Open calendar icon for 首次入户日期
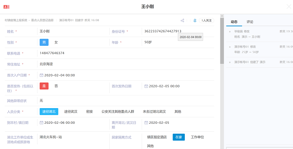Image resolution: width=293 pixels, height=149 pixels. click(41, 75)
